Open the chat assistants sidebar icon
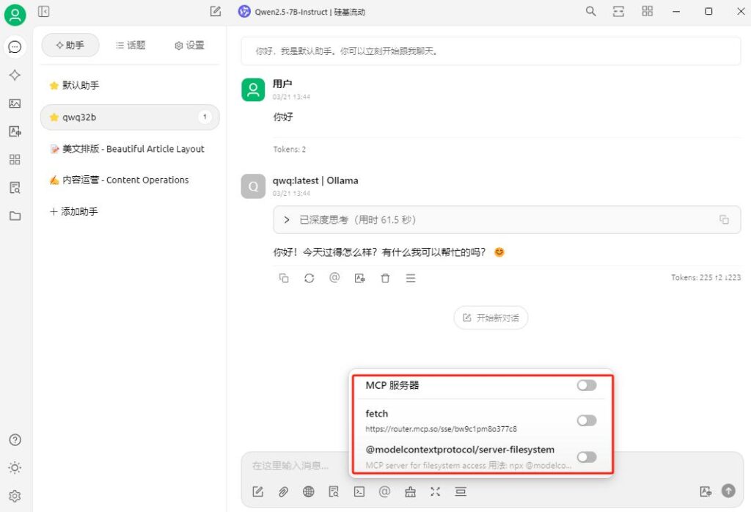Screen dimensions: 751x512 pos(15,47)
